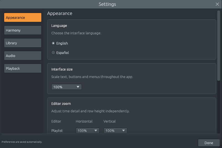
Task: Click the 'Adjust time detail and row height' description
Action: [x=90, y=111]
